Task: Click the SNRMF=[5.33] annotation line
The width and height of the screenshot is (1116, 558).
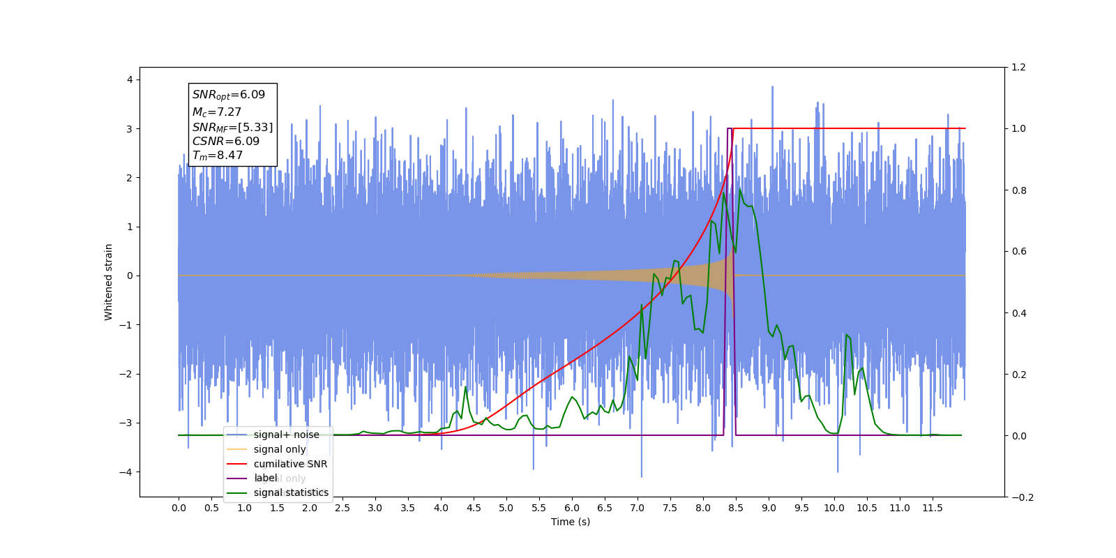Action: (x=233, y=127)
